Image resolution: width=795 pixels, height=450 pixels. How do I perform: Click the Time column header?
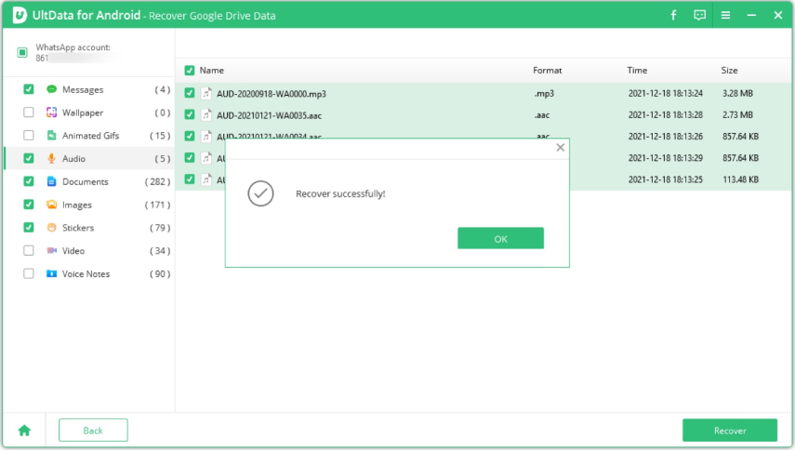coord(637,71)
